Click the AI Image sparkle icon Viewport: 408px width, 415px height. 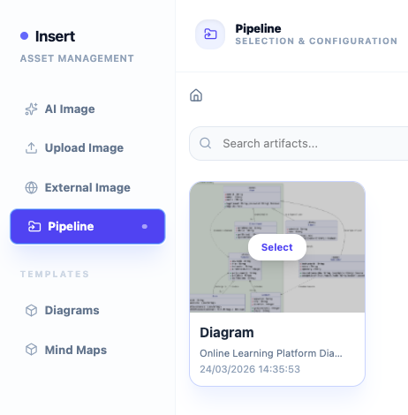click(x=31, y=109)
